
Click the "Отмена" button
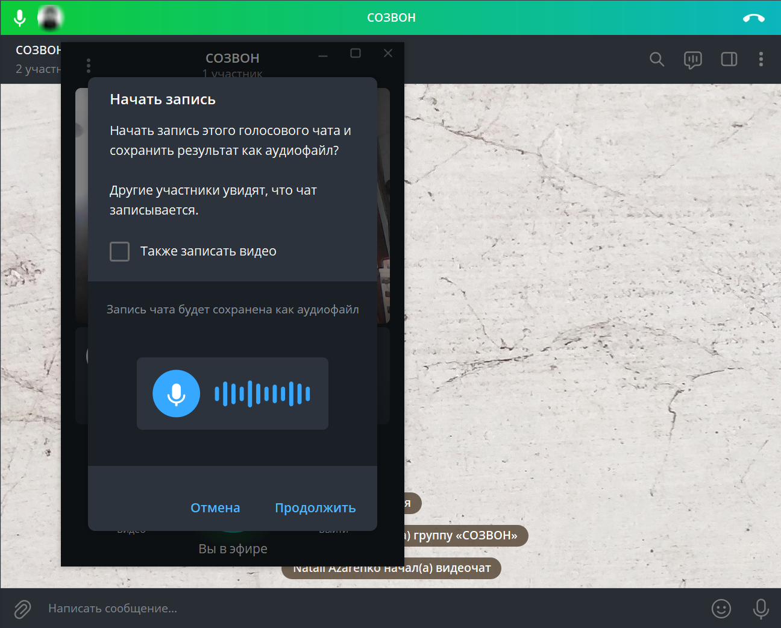[x=215, y=508]
